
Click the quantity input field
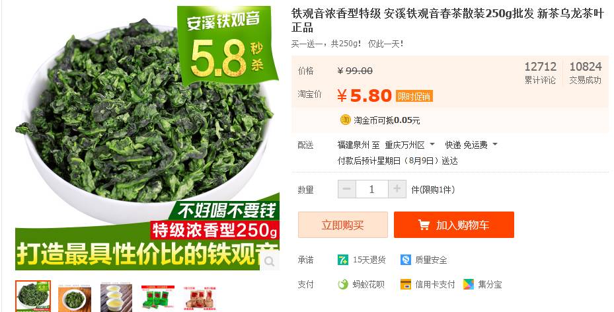pyautogui.click(x=372, y=189)
